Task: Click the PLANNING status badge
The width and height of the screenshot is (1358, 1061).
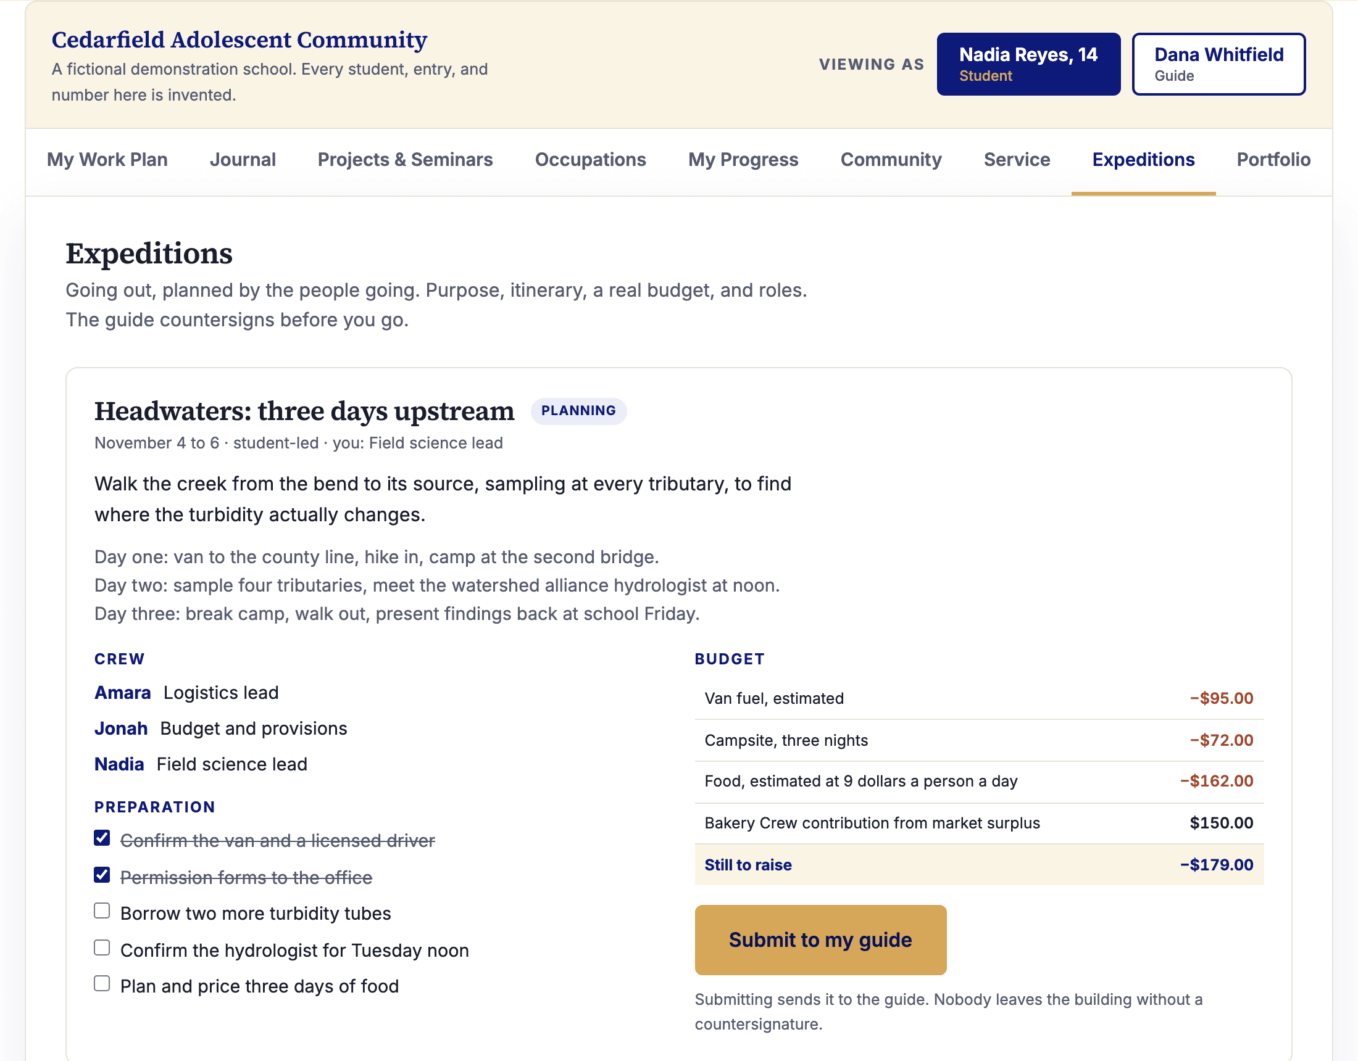Action: [x=578, y=411]
